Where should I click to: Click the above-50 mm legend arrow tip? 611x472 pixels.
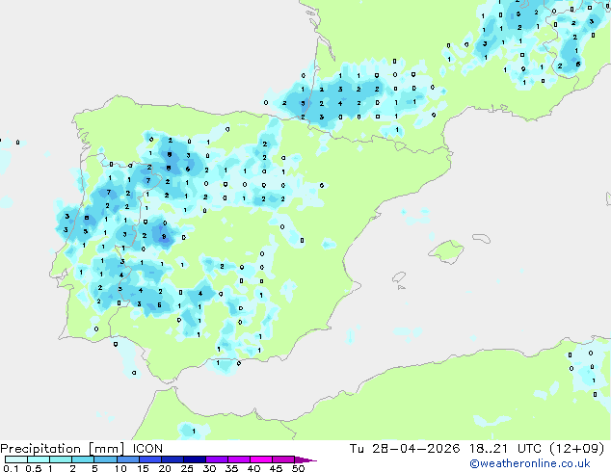305,459
